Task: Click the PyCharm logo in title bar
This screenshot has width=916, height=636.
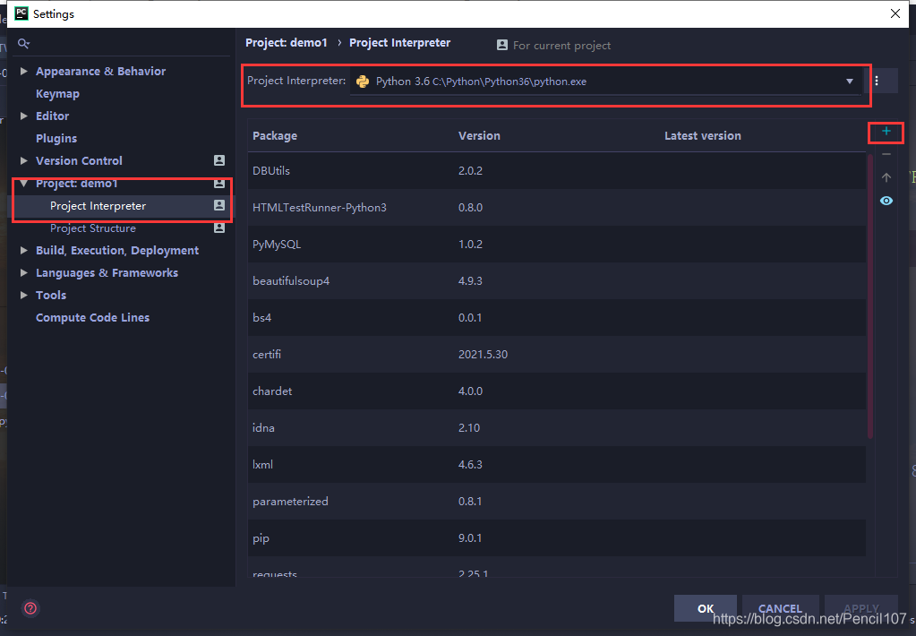Action: click(x=21, y=13)
